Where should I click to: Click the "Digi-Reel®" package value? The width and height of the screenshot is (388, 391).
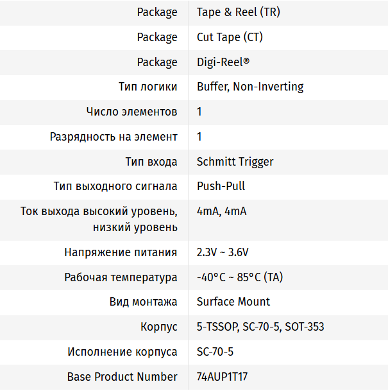(223, 62)
